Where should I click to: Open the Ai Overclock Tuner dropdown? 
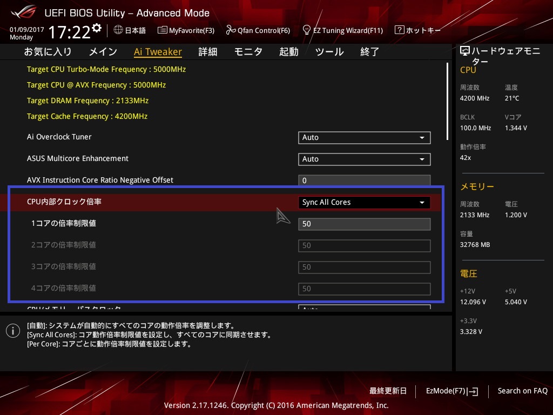[365, 138]
